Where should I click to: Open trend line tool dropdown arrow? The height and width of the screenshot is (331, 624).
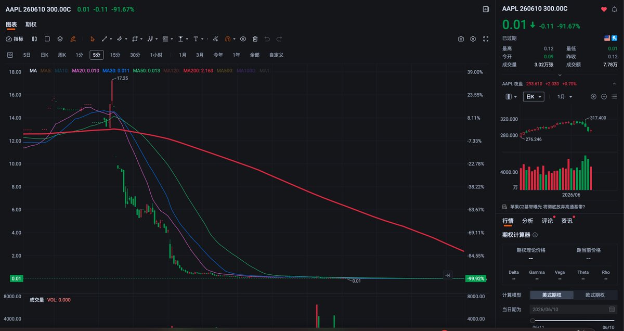pos(111,39)
